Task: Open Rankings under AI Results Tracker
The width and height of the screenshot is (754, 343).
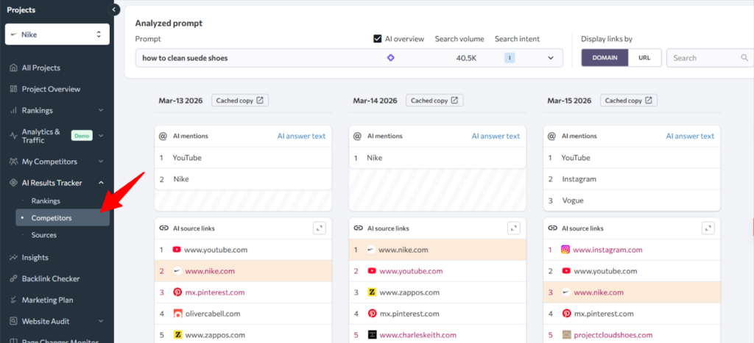Action: click(x=46, y=201)
